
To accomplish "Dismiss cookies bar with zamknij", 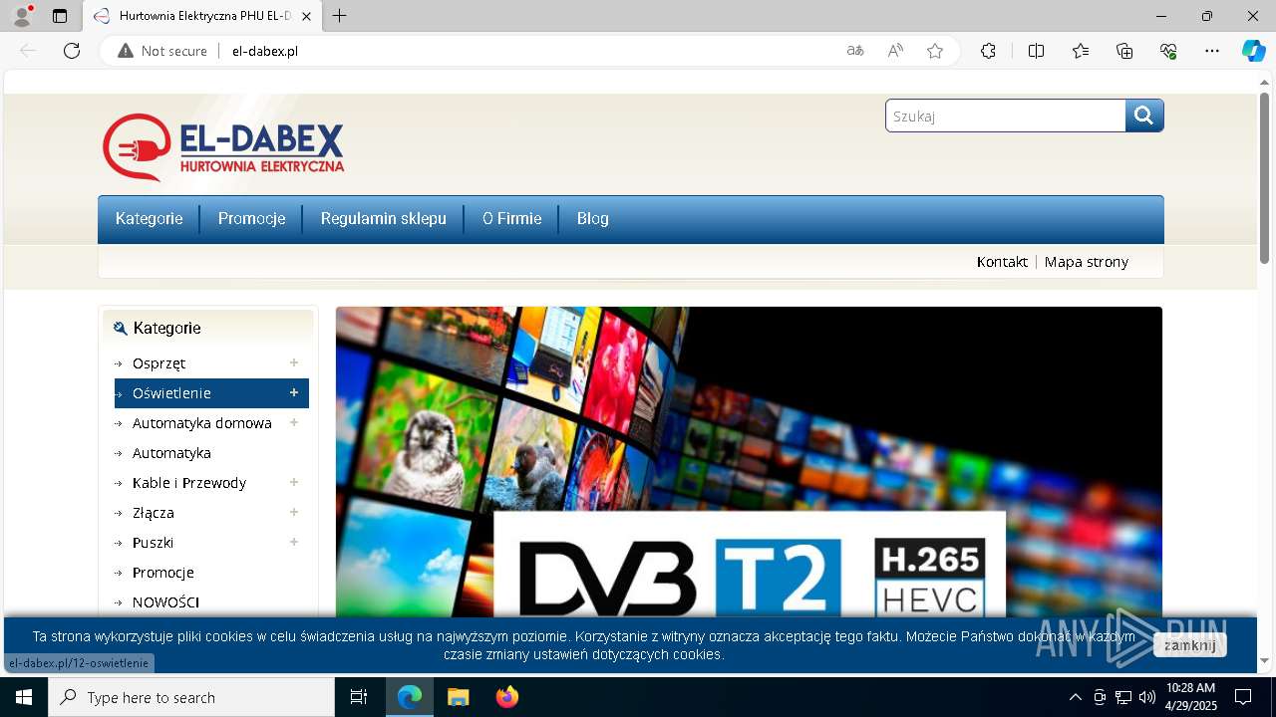I will click(x=1189, y=645).
